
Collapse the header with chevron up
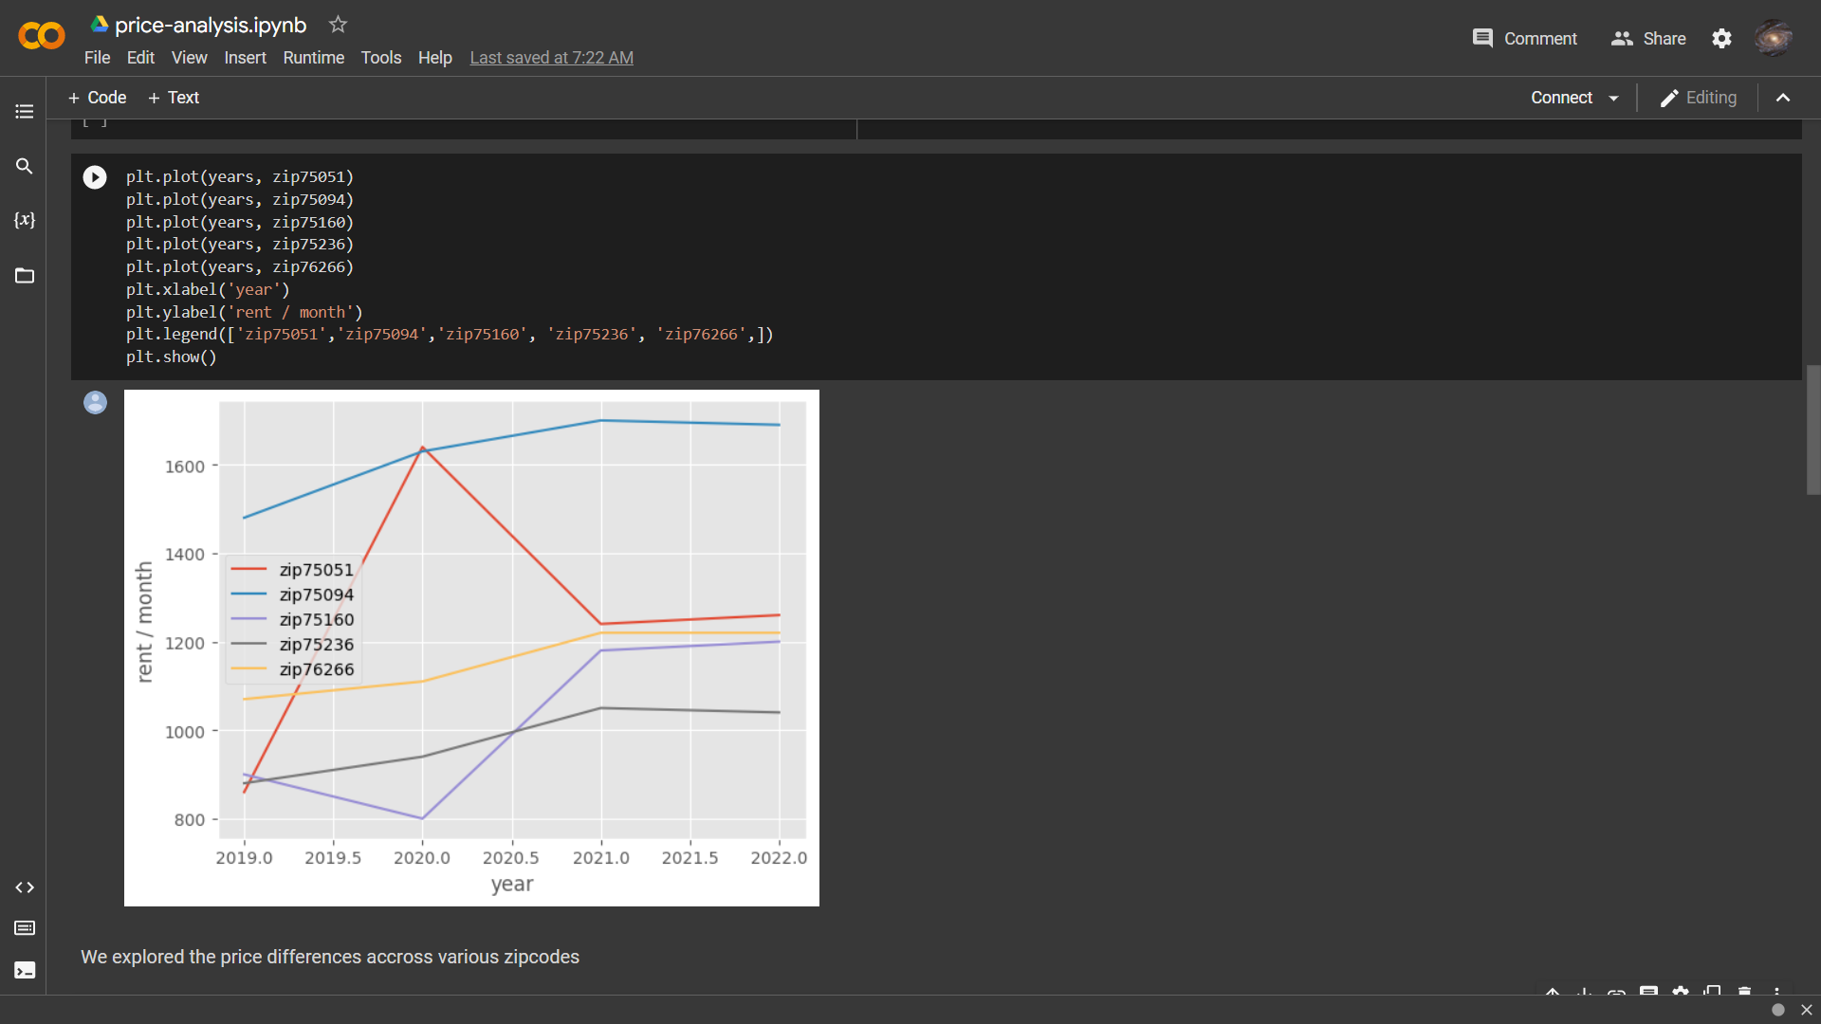tap(1783, 98)
